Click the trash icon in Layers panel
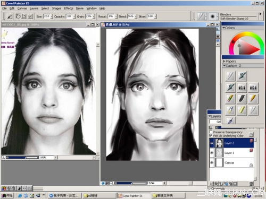The image size is (266, 199). (251, 184)
